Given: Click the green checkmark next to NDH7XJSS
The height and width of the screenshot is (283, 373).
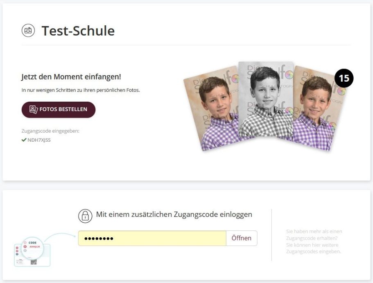Looking at the screenshot, I should 24,140.
